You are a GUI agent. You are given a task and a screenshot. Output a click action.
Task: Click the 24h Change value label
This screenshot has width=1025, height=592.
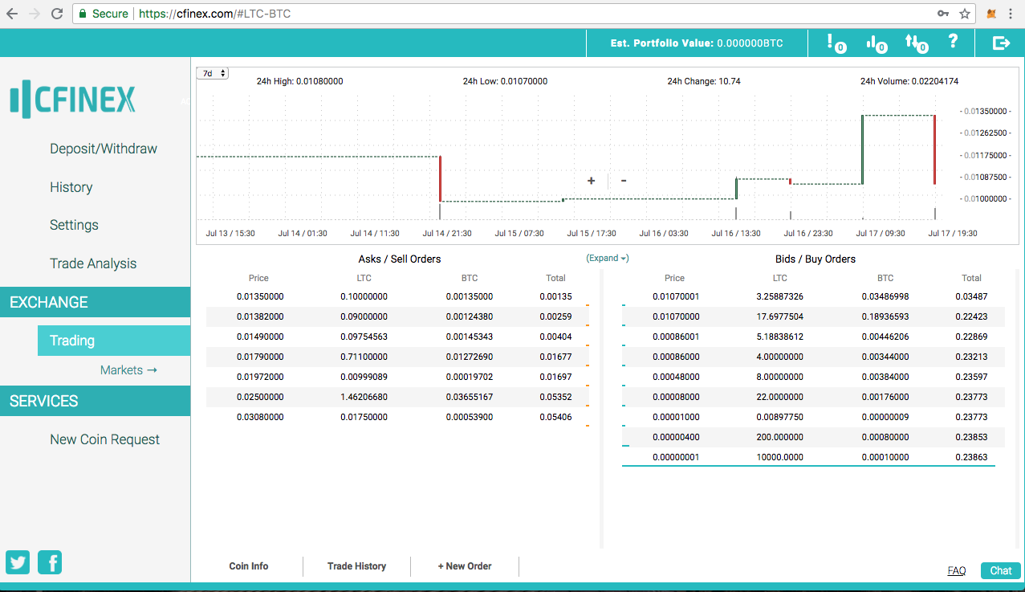(704, 81)
